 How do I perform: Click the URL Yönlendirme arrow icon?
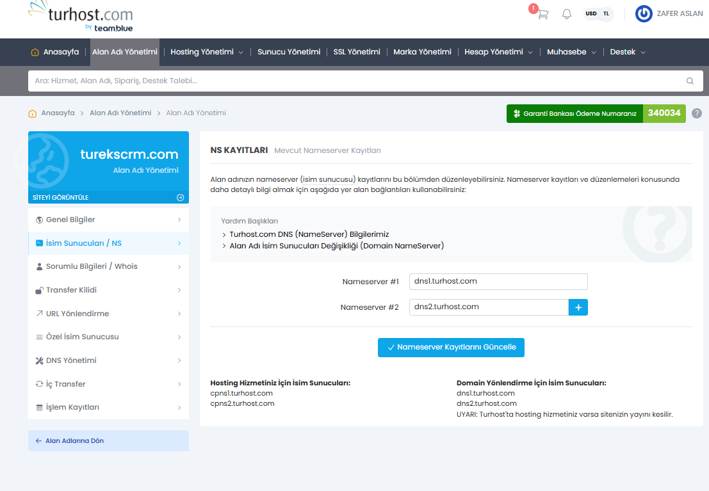point(39,313)
